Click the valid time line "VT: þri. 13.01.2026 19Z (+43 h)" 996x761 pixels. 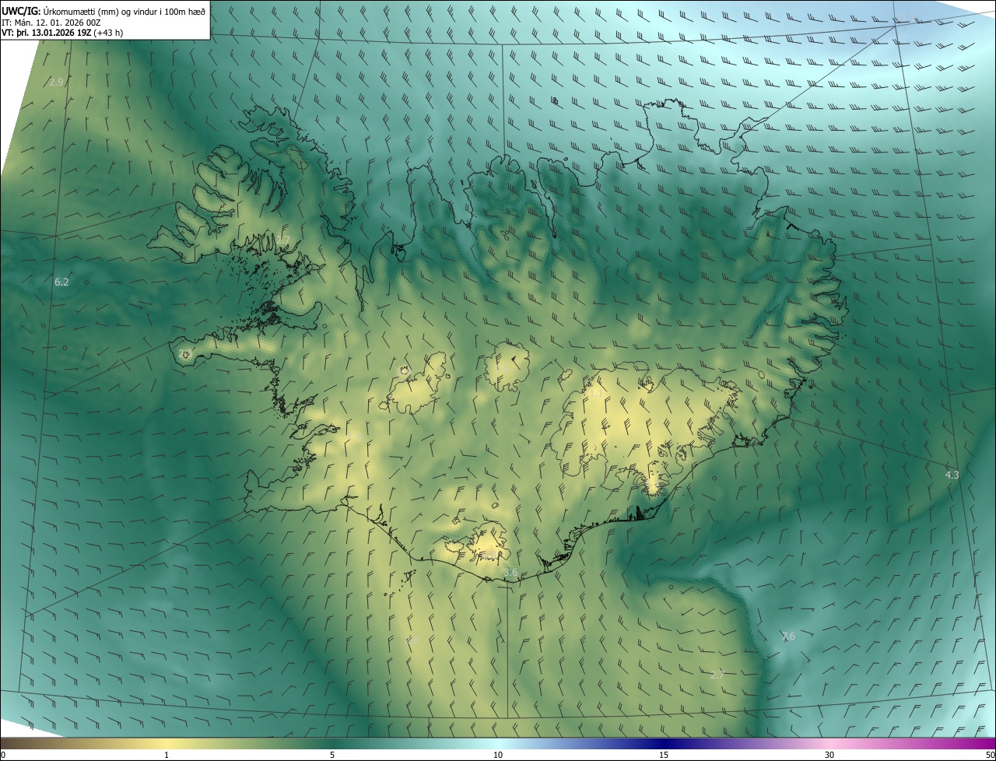62,33
